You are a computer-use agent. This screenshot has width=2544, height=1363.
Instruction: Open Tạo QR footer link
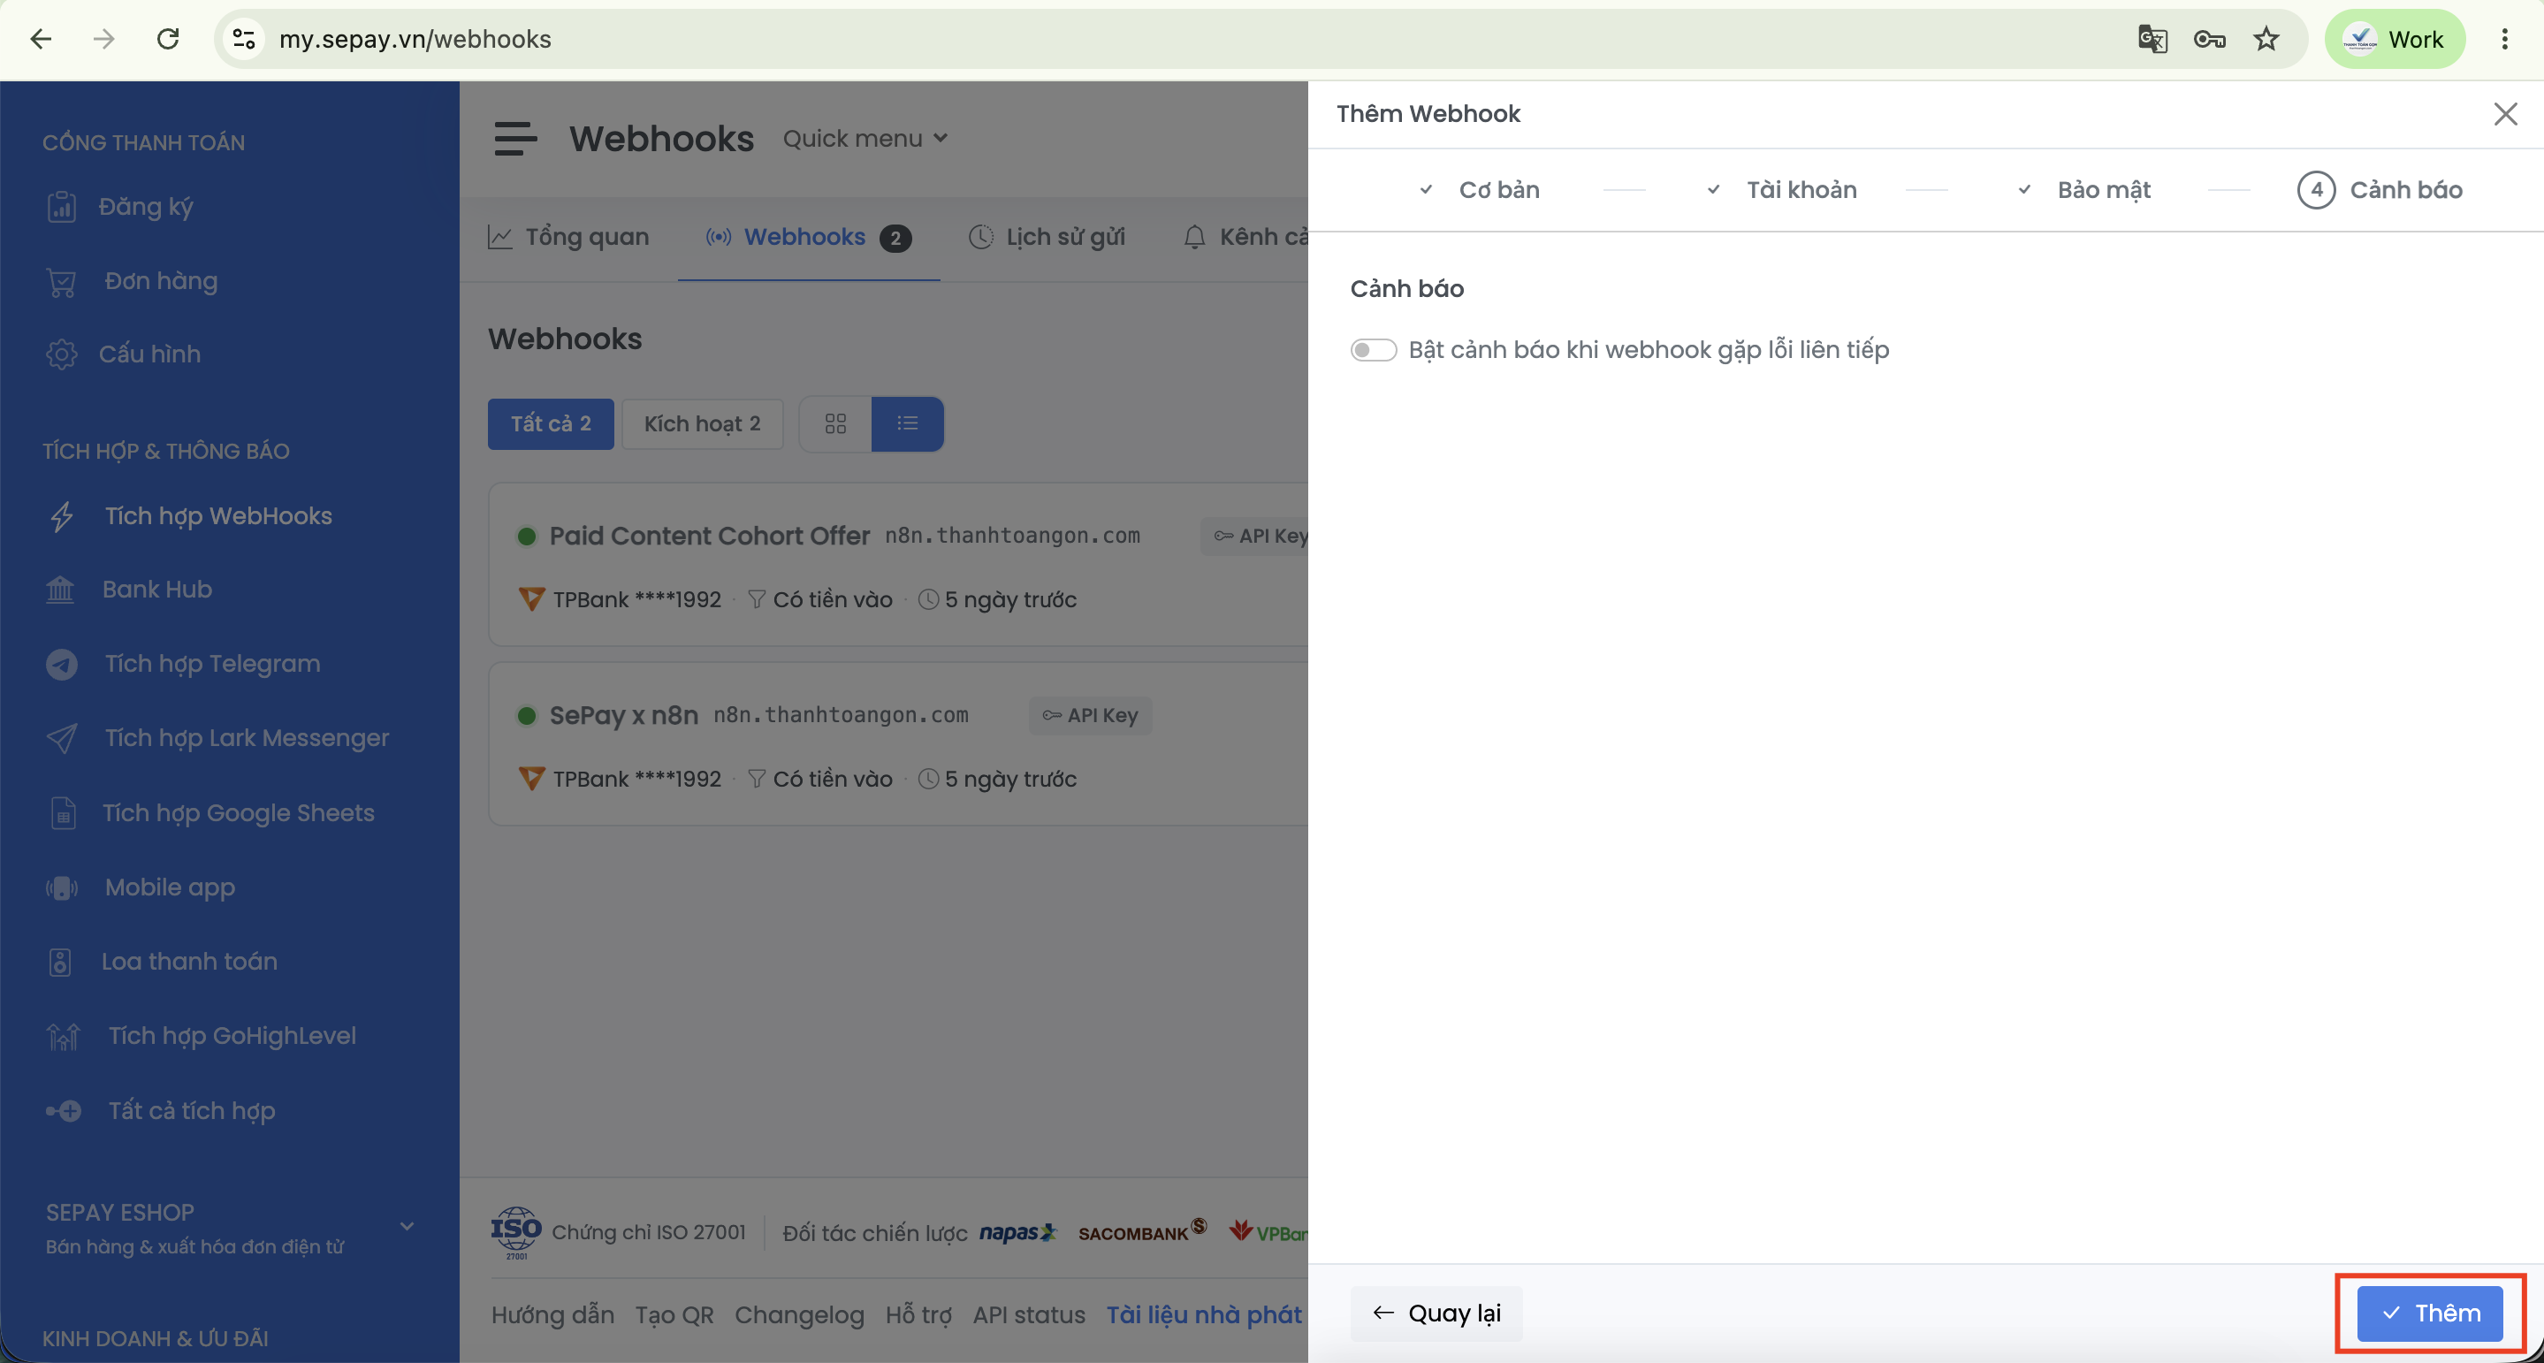tap(674, 1314)
